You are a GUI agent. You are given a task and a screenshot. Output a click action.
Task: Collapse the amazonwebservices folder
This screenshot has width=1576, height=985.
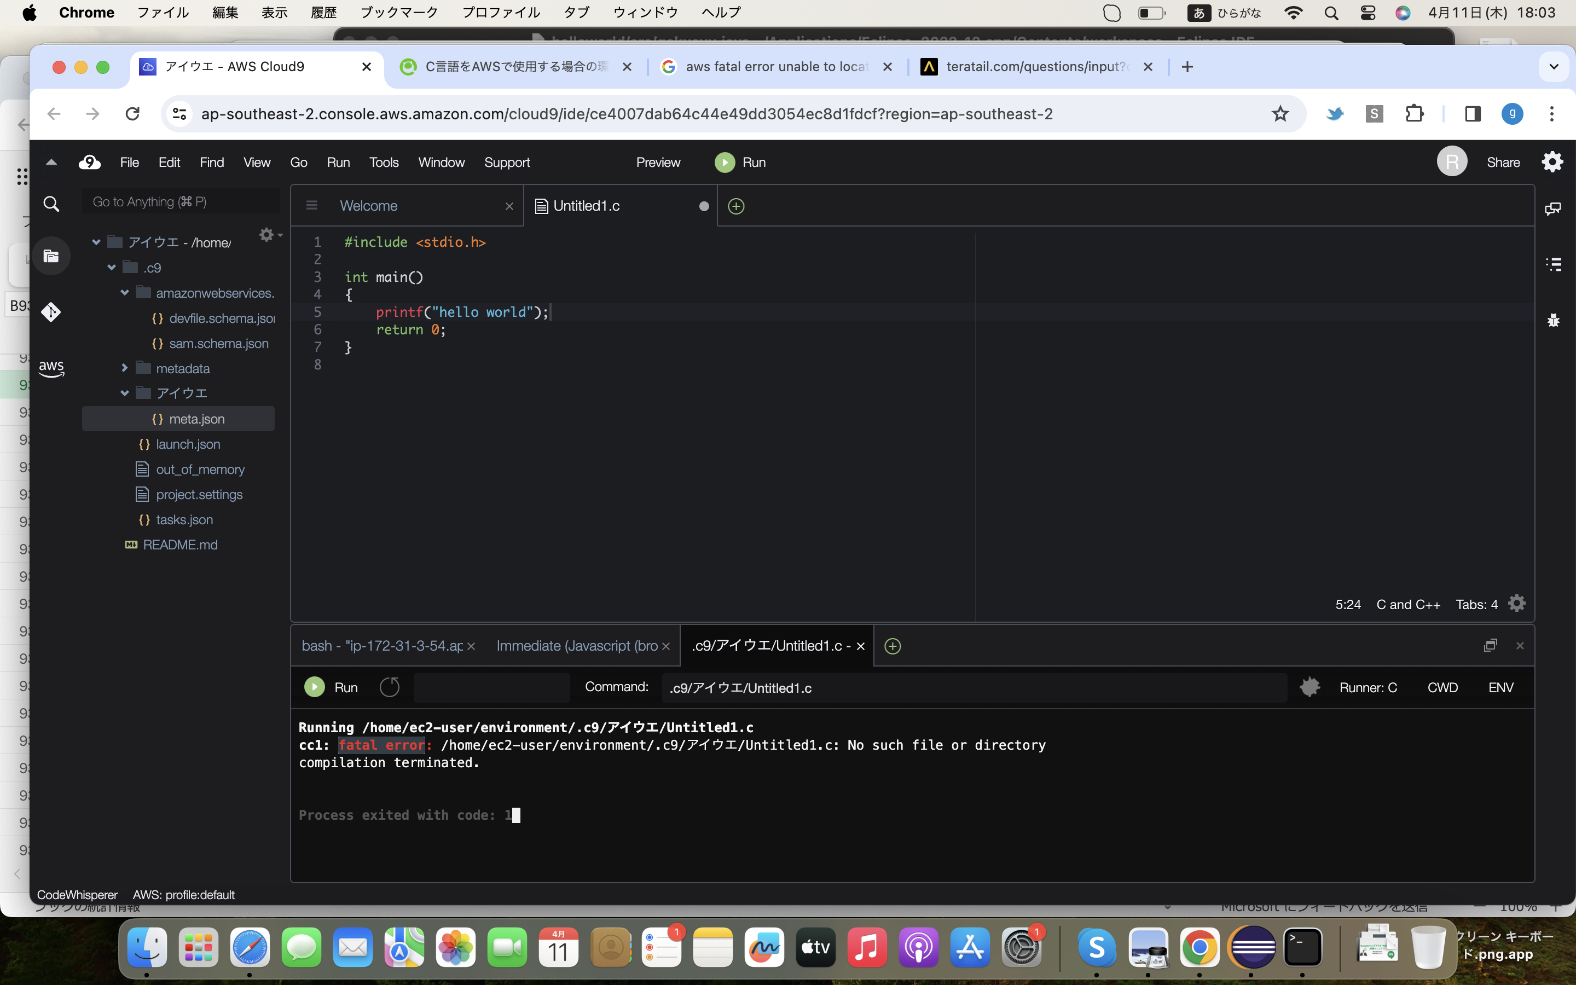point(125,293)
